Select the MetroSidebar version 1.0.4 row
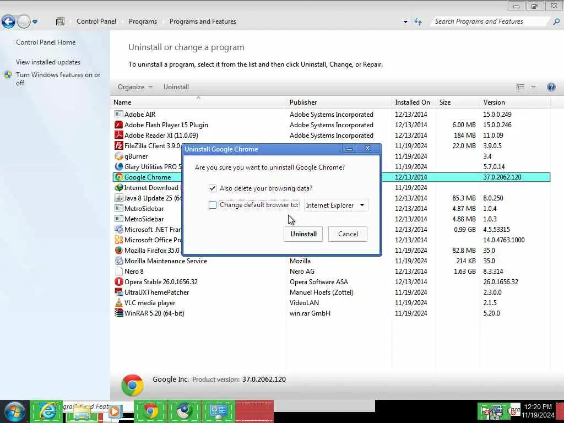564x423 pixels. click(330, 208)
